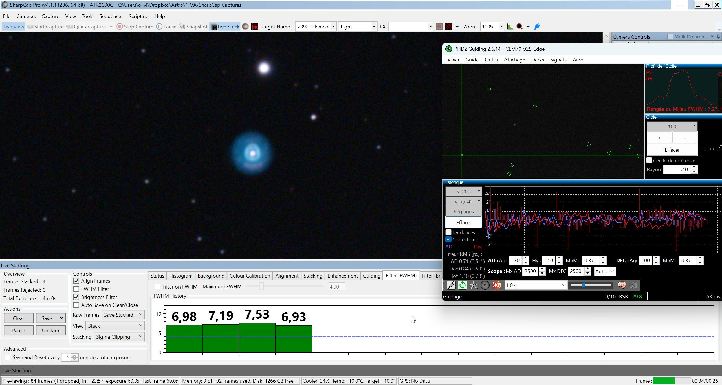Adjust the Maximum FWHM slider

261,287
